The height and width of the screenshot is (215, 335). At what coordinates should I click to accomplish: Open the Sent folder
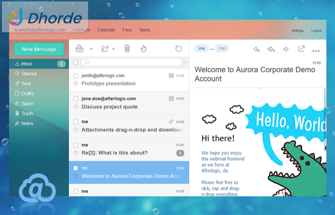pyautogui.click(x=39, y=84)
